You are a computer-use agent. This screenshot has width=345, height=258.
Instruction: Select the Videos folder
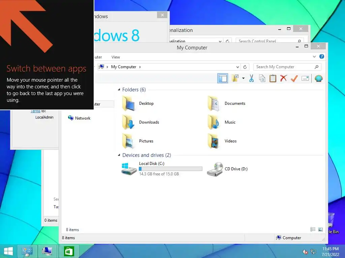(222, 141)
